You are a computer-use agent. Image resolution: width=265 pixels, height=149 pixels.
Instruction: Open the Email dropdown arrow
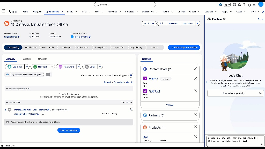pos(100,67)
